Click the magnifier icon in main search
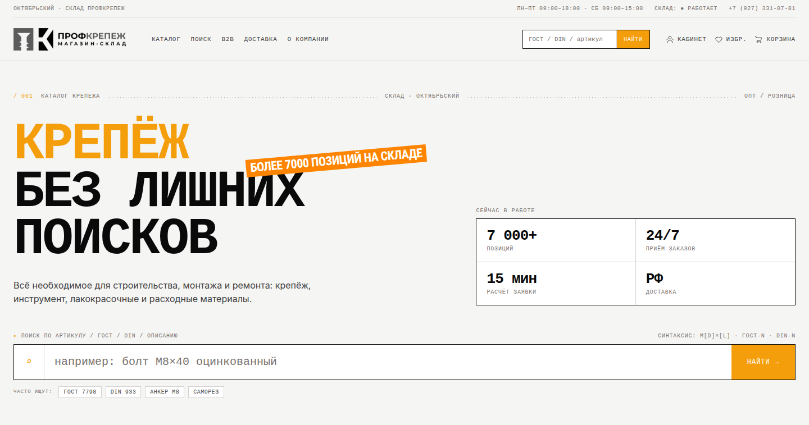This screenshot has height=425, width=809. [29, 362]
